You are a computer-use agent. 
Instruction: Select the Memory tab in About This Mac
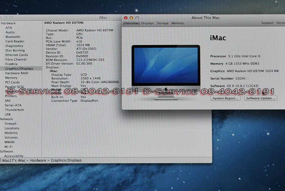click(x=177, y=23)
